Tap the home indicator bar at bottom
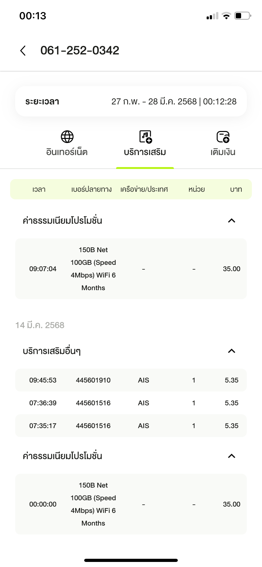This screenshot has height=567, width=262. click(131, 560)
